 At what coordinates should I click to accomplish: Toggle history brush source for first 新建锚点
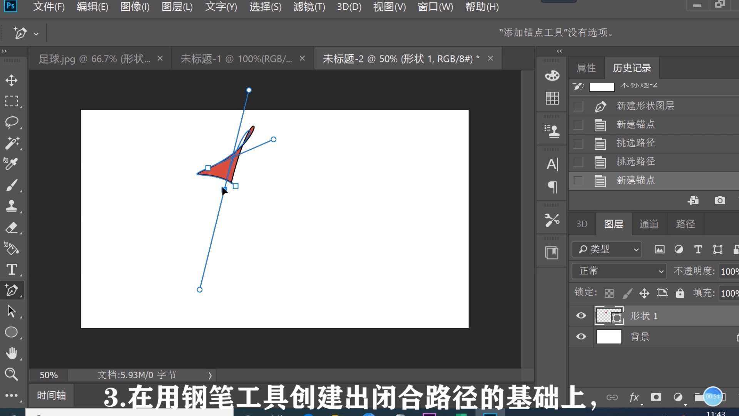[x=578, y=125]
